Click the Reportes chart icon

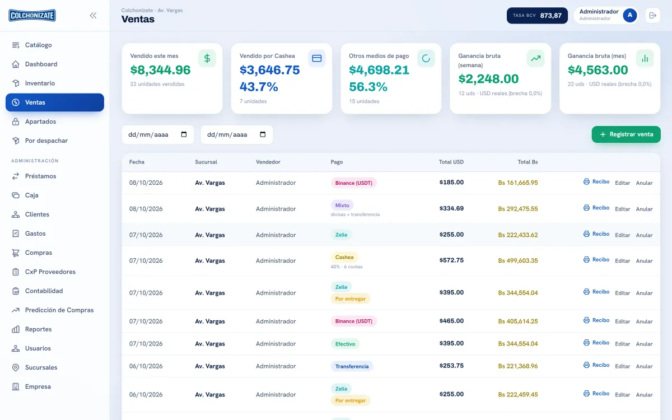16,329
